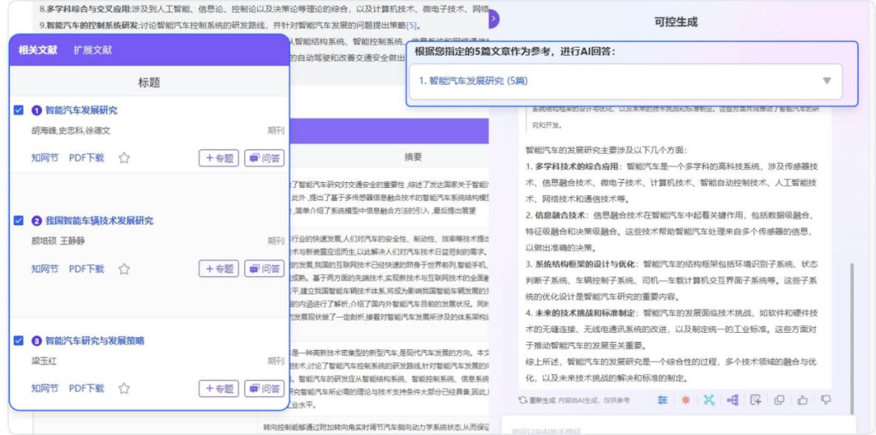Click the teal network graph icon

(709, 399)
